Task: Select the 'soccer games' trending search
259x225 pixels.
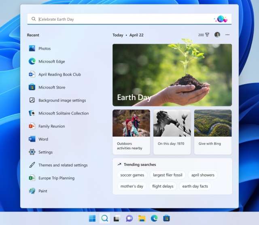Action: (x=132, y=175)
